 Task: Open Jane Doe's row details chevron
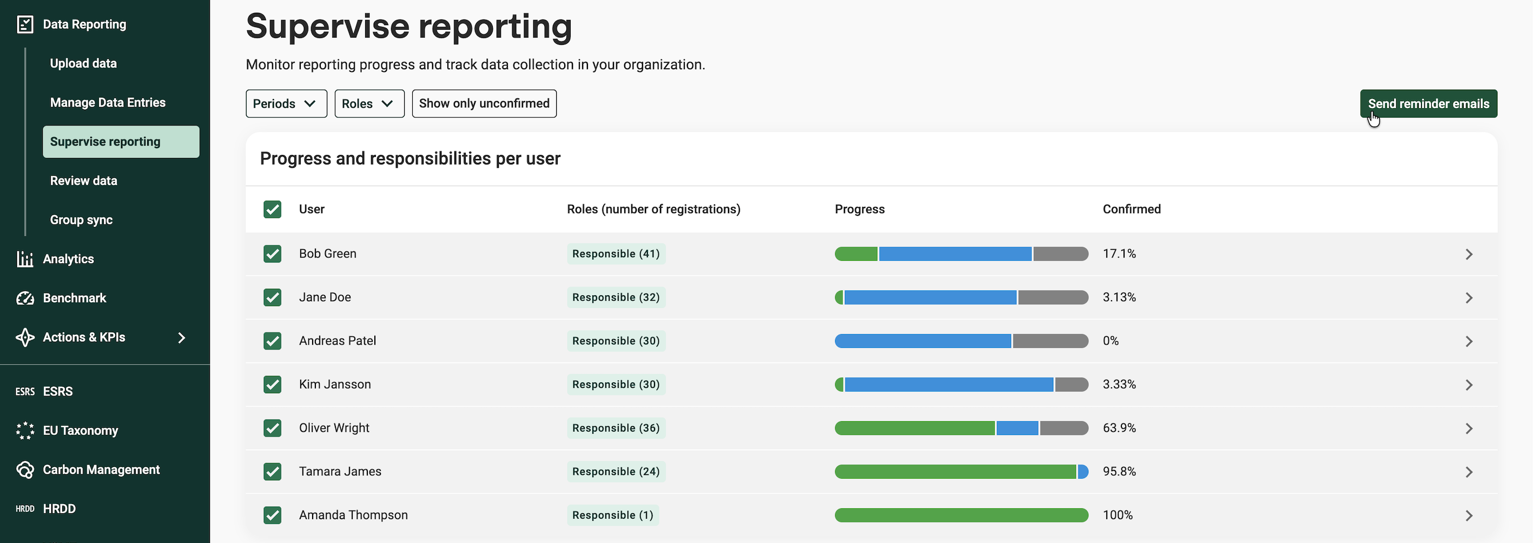tap(1469, 298)
